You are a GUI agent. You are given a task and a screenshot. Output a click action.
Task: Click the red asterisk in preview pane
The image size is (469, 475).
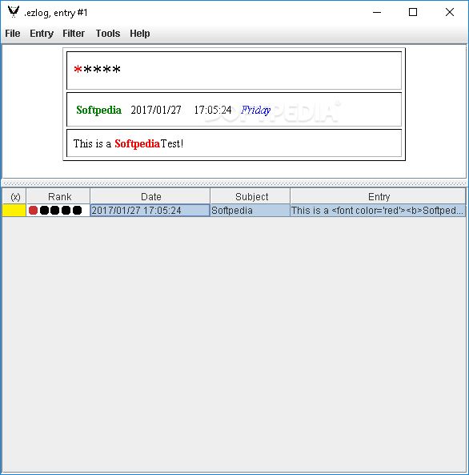click(x=78, y=69)
